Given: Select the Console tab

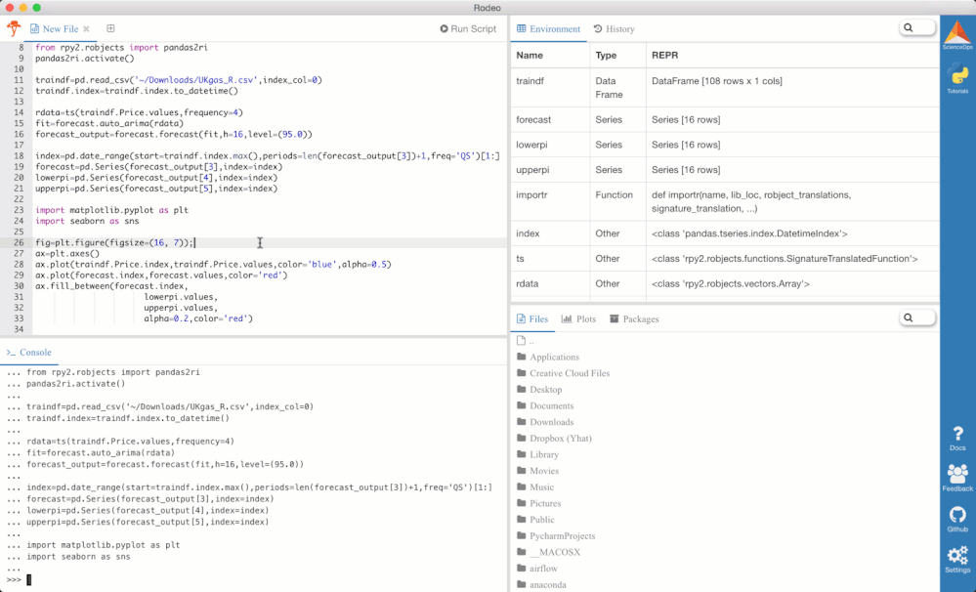Looking at the screenshot, I should tap(28, 353).
